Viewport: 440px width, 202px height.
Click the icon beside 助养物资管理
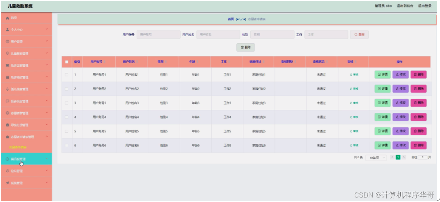coord(8,77)
